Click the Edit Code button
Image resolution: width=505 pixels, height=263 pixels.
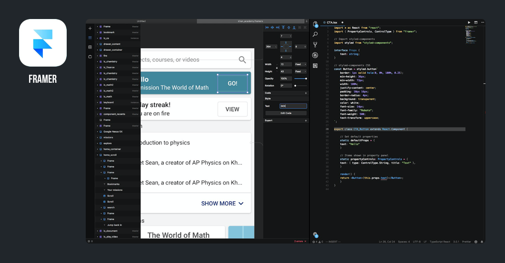tap(286, 113)
